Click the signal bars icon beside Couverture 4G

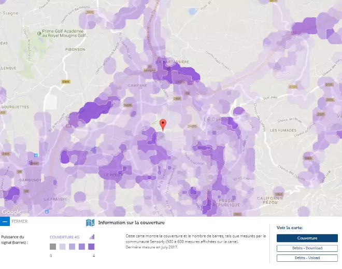tap(92, 237)
